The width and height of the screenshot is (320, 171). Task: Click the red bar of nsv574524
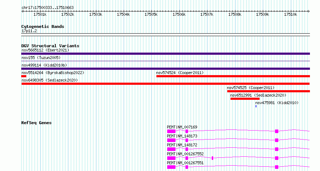point(233,76)
